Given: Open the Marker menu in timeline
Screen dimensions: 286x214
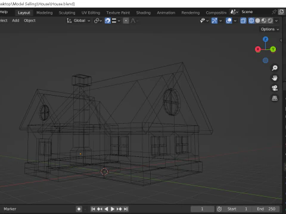Looking at the screenshot, I should pos(10,209).
